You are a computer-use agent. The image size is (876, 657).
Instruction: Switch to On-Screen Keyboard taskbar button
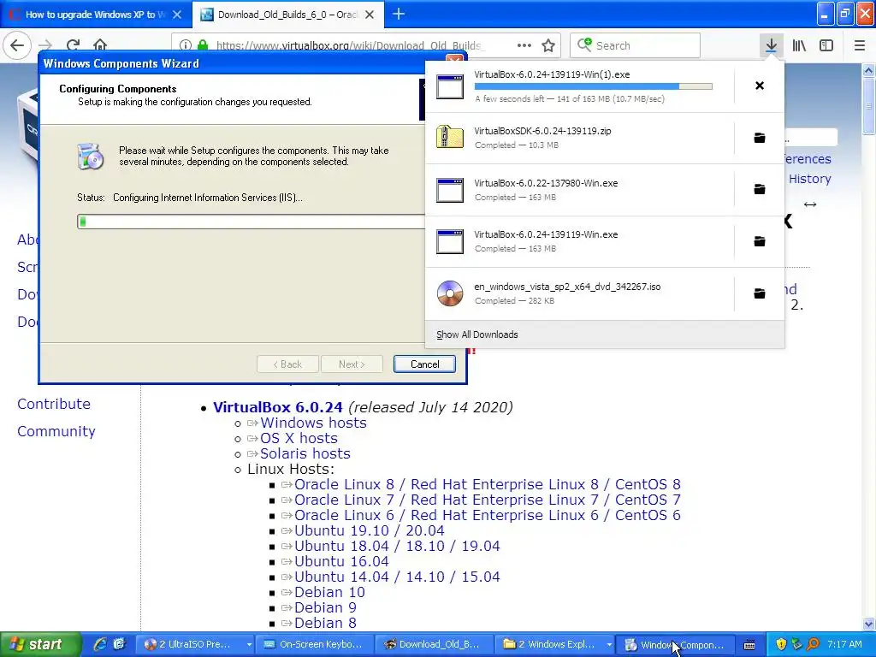[314, 645]
